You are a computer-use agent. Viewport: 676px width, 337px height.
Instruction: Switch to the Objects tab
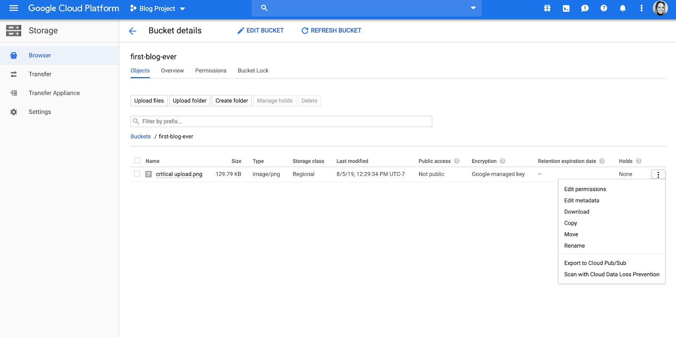(140, 70)
